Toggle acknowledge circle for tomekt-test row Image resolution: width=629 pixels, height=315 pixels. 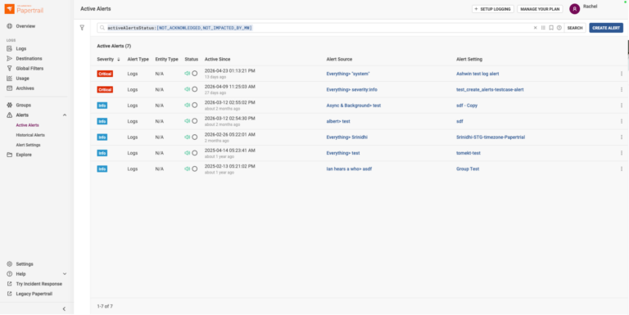tap(195, 153)
